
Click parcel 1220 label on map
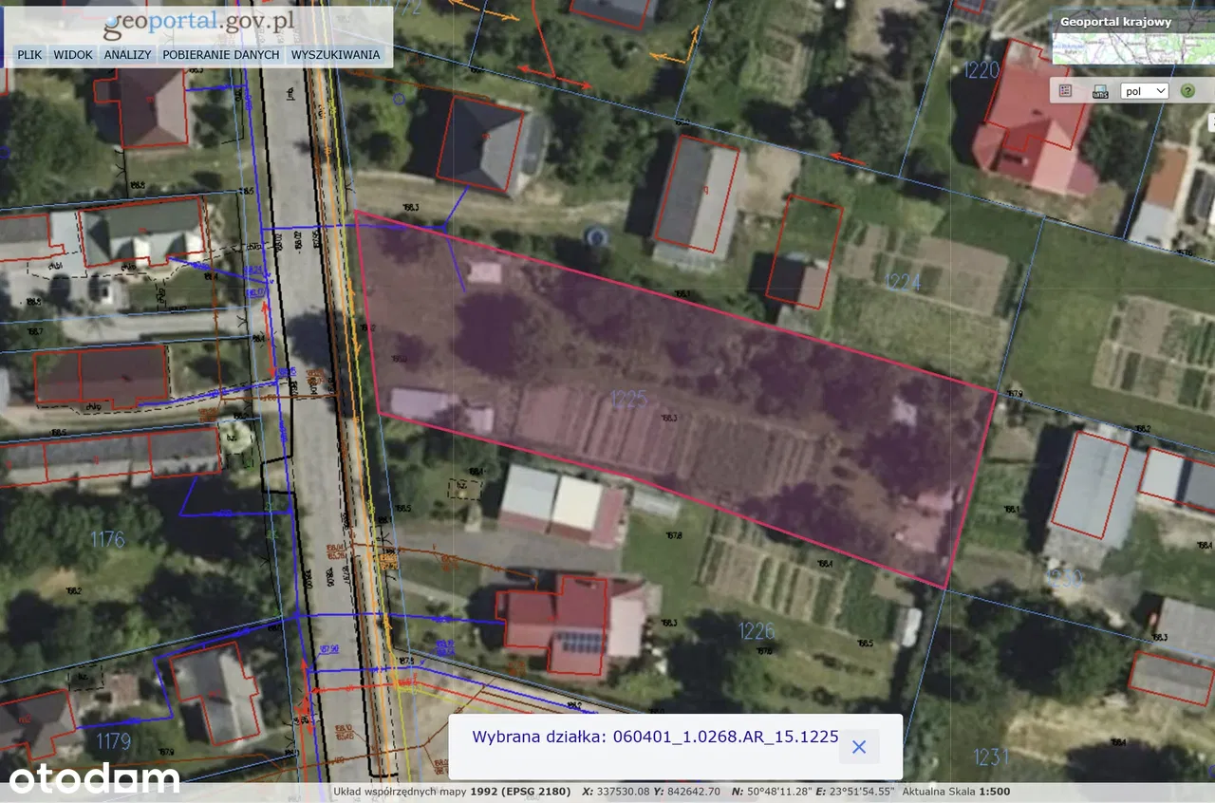coord(981,70)
